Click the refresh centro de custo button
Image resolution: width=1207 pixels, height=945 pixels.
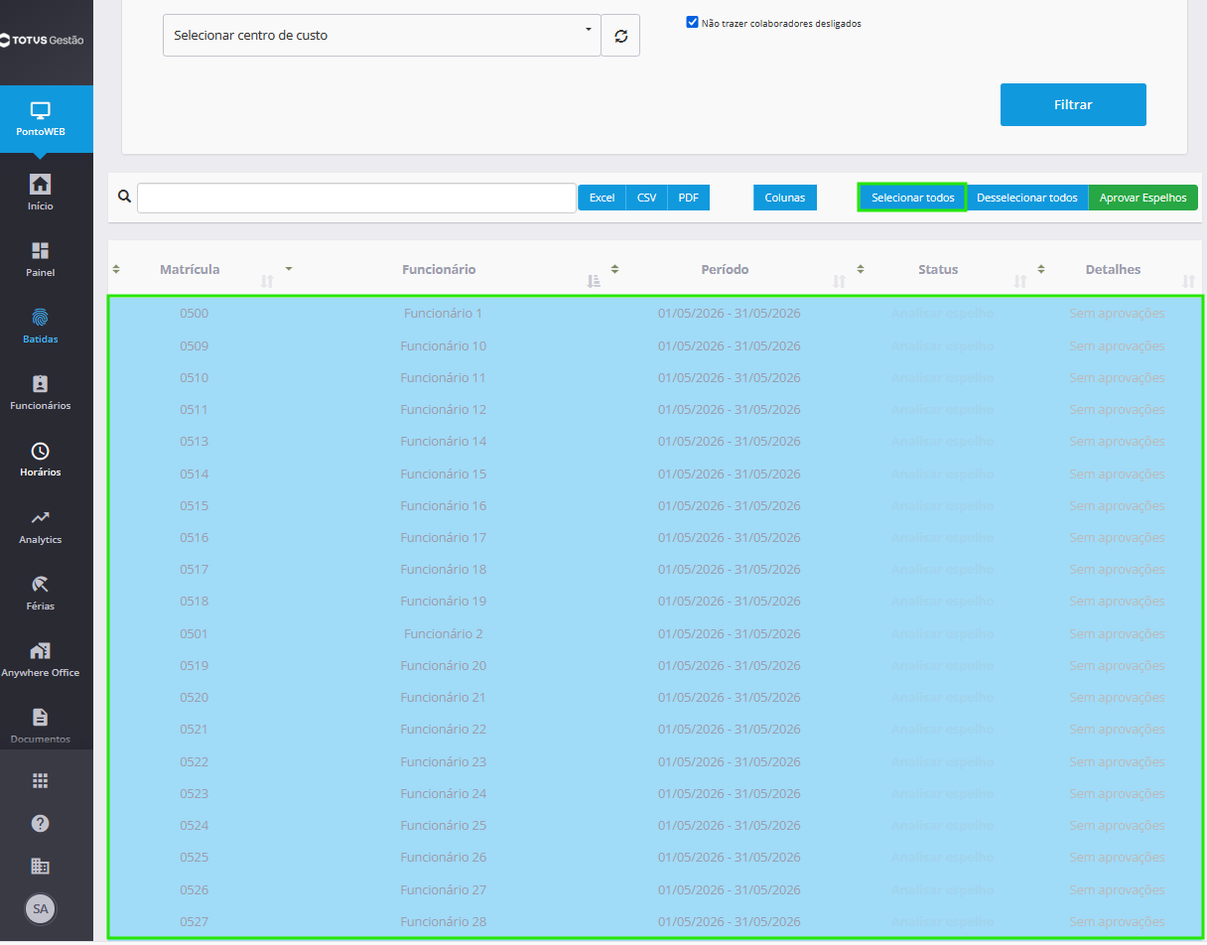(x=620, y=36)
